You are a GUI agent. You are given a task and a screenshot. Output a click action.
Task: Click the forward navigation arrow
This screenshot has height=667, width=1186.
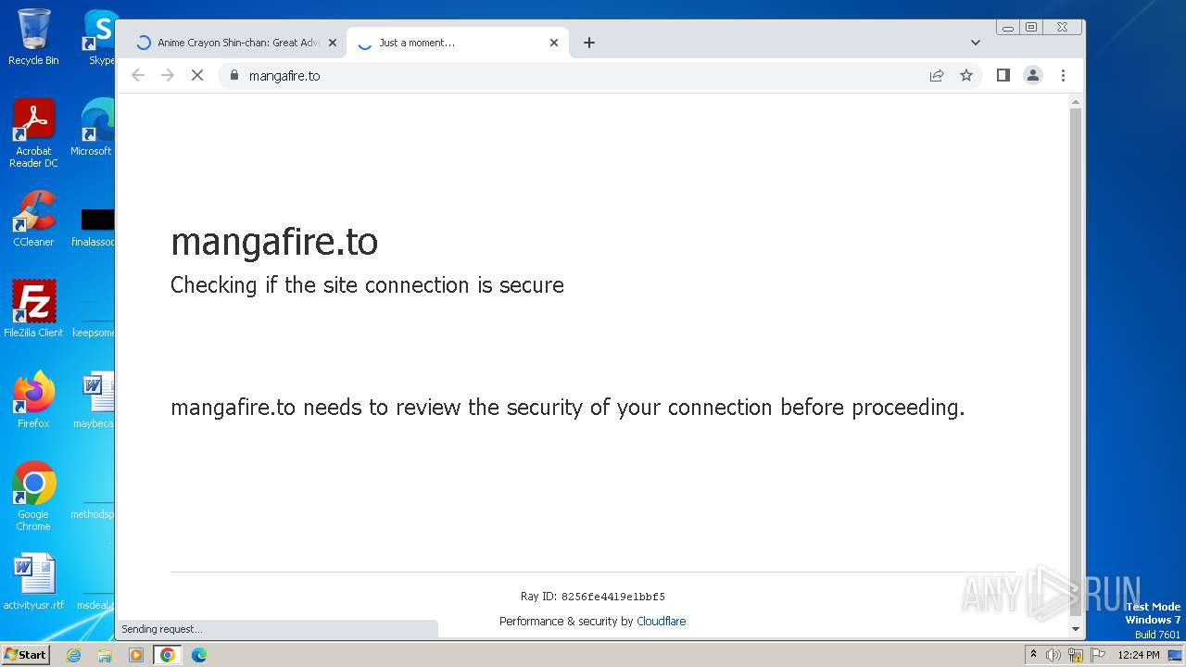pyautogui.click(x=168, y=75)
